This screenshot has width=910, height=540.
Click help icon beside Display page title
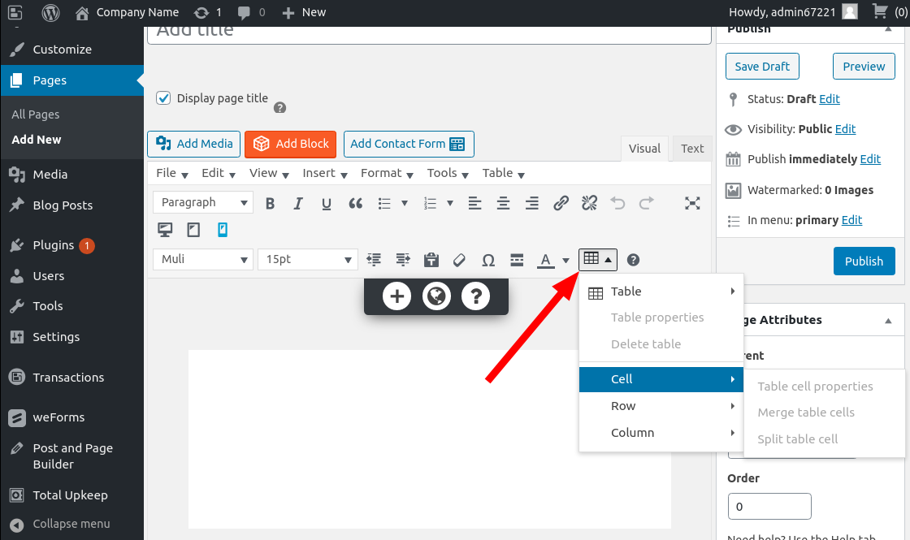click(279, 107)
